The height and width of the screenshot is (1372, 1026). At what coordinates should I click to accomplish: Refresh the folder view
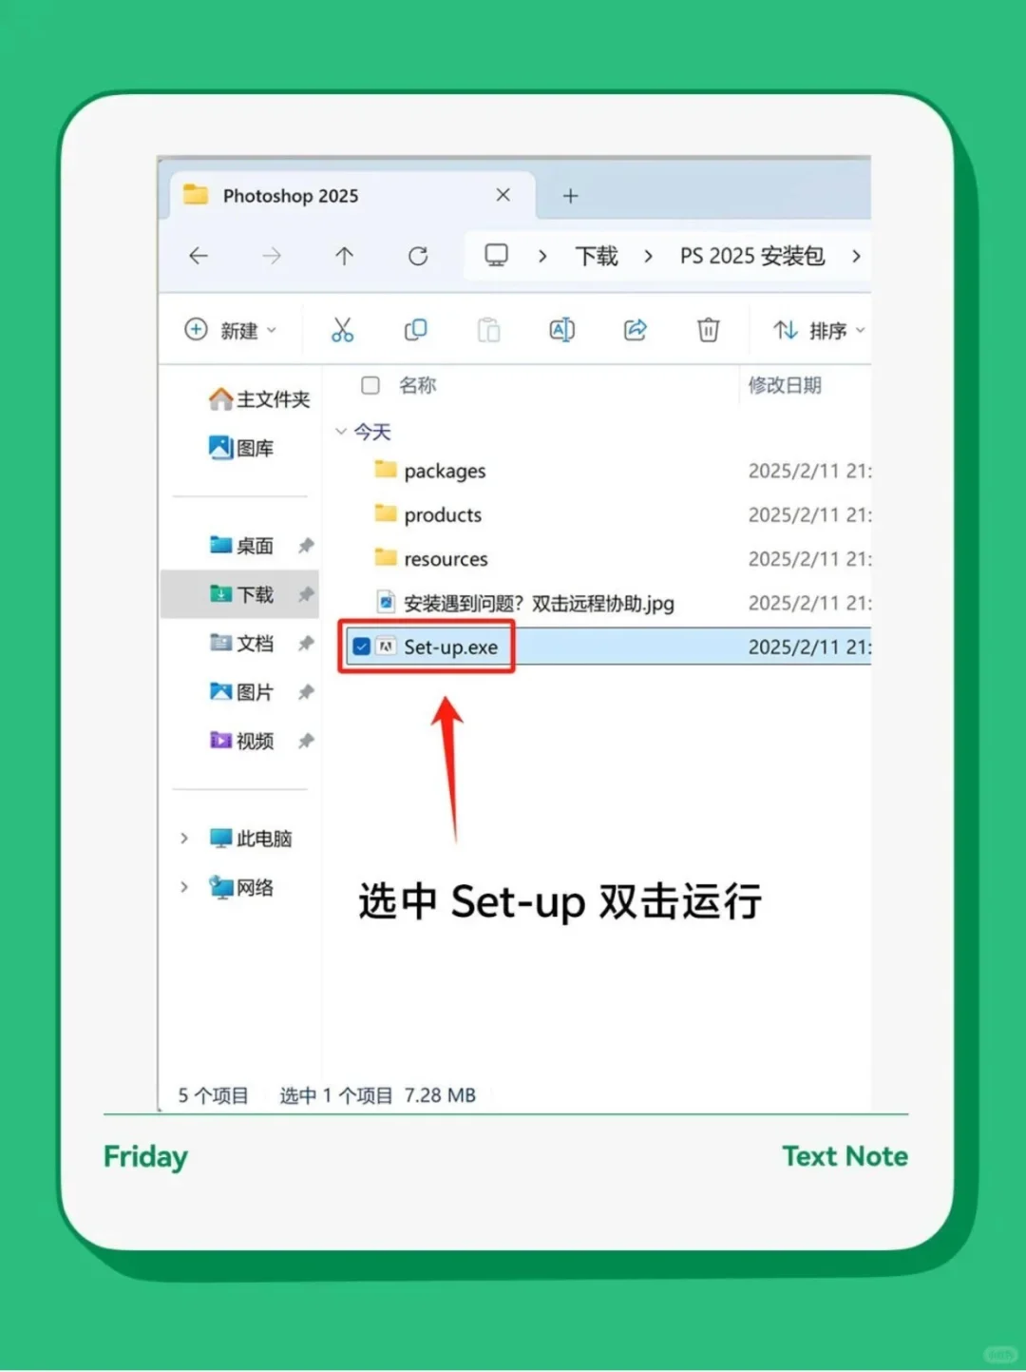418,256
